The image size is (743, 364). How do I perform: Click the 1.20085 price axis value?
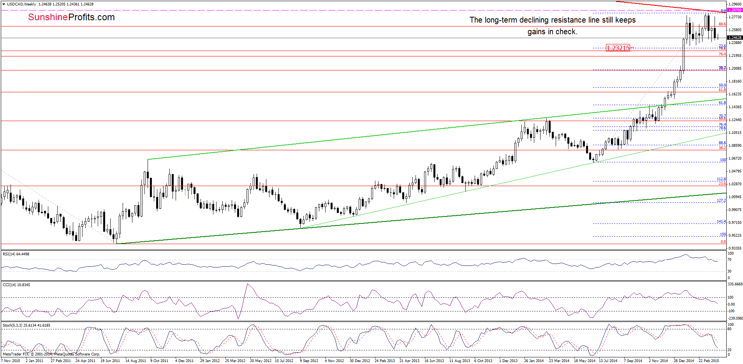735,69
